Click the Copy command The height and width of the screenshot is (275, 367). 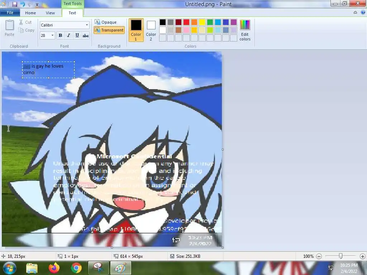[x=27, y=30]
